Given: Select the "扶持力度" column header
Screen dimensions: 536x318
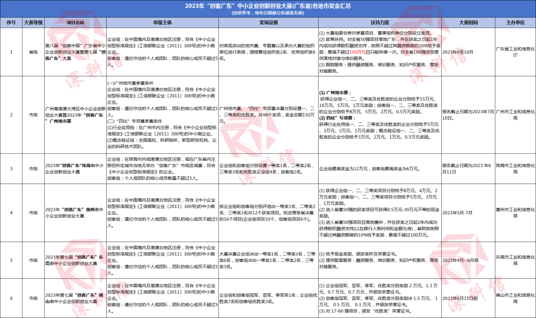Looking at the screenshot, I should (x=380, y=22).
